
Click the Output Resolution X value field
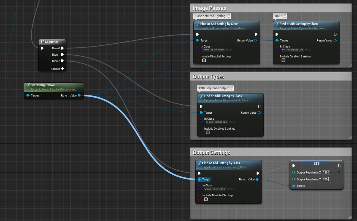click(x=326, y=173)
